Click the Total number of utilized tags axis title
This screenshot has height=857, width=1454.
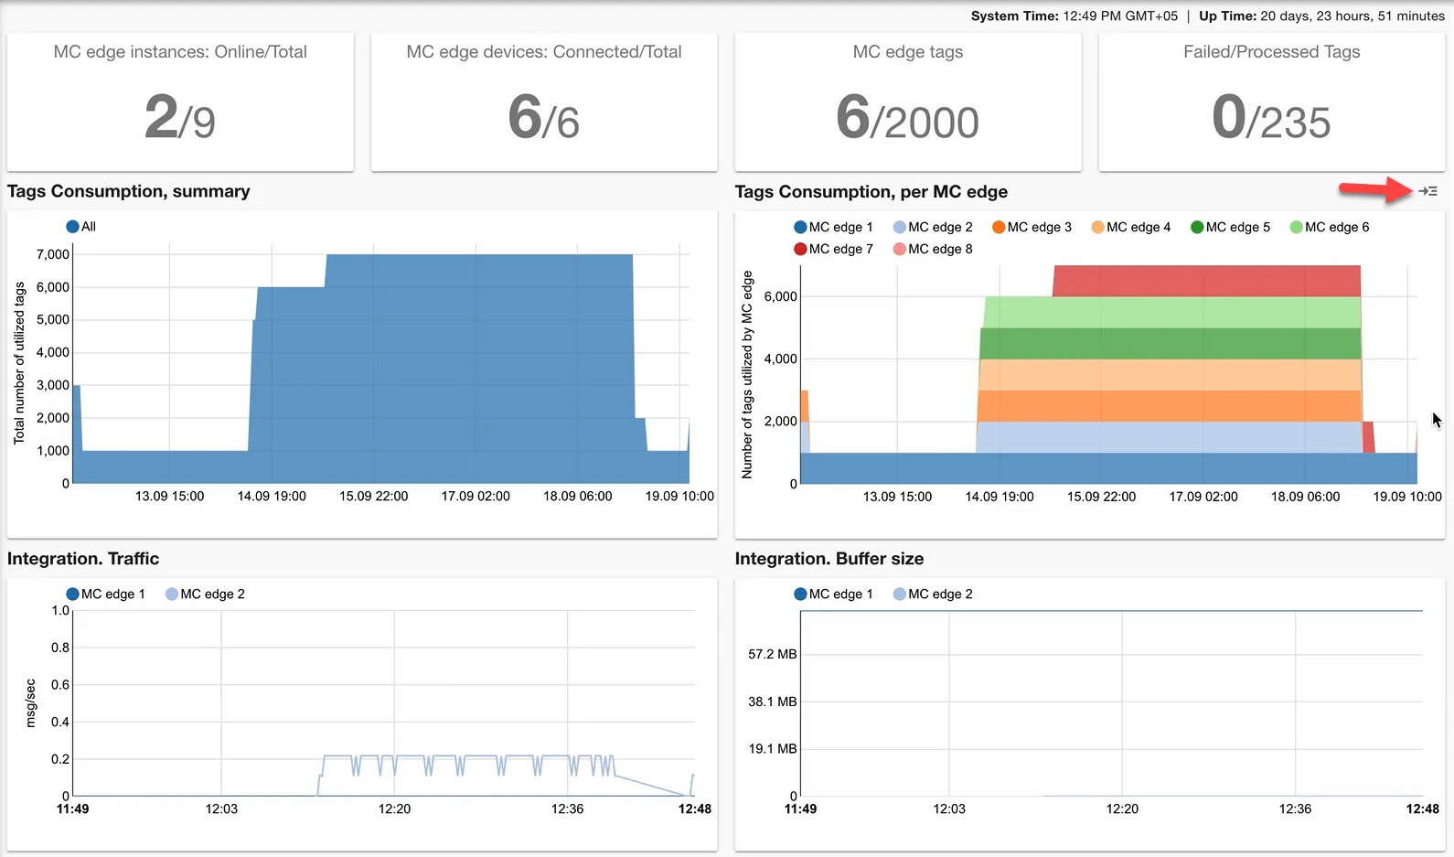click(19, 363)
